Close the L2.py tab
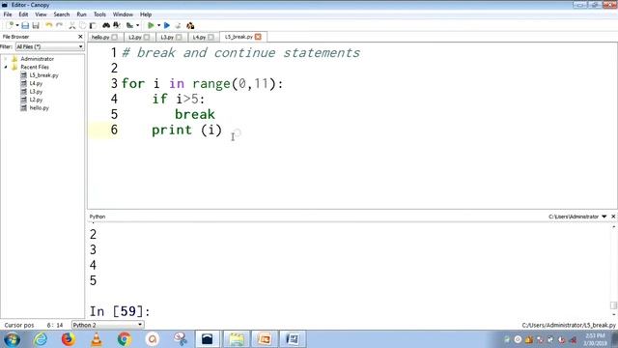Viewport: 618px width, 348px height. 147,37
